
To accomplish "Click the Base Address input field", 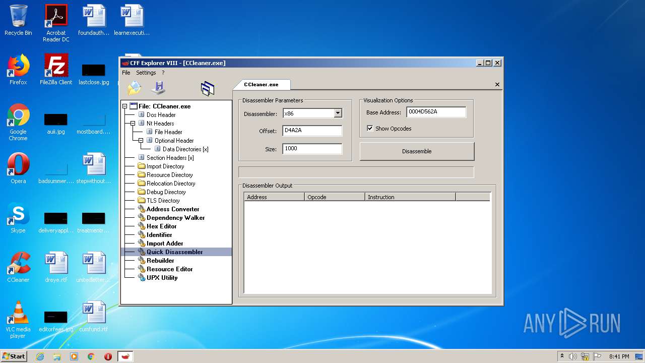I will (x=436, y=112).
